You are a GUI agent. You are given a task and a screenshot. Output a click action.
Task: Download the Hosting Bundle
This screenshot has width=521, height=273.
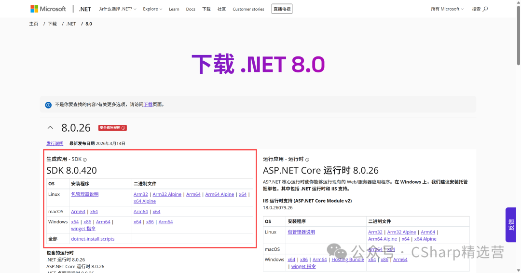click(348, 259)
